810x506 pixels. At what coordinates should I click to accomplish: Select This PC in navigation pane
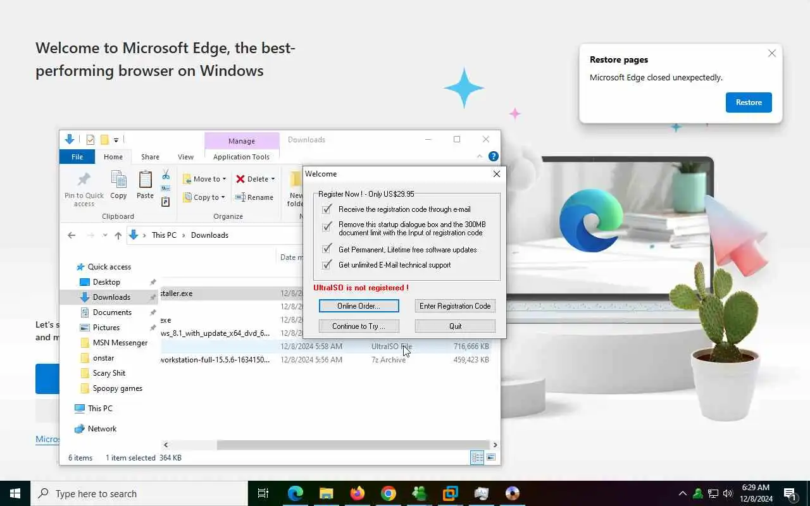coord(100,409)
